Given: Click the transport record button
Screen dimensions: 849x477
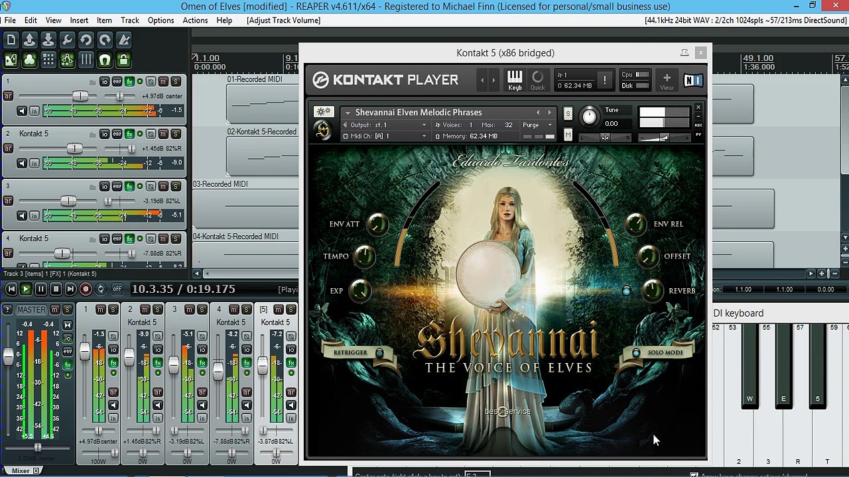Looking at the screenshot, I should pyautogui.click(x=86, y=289).
